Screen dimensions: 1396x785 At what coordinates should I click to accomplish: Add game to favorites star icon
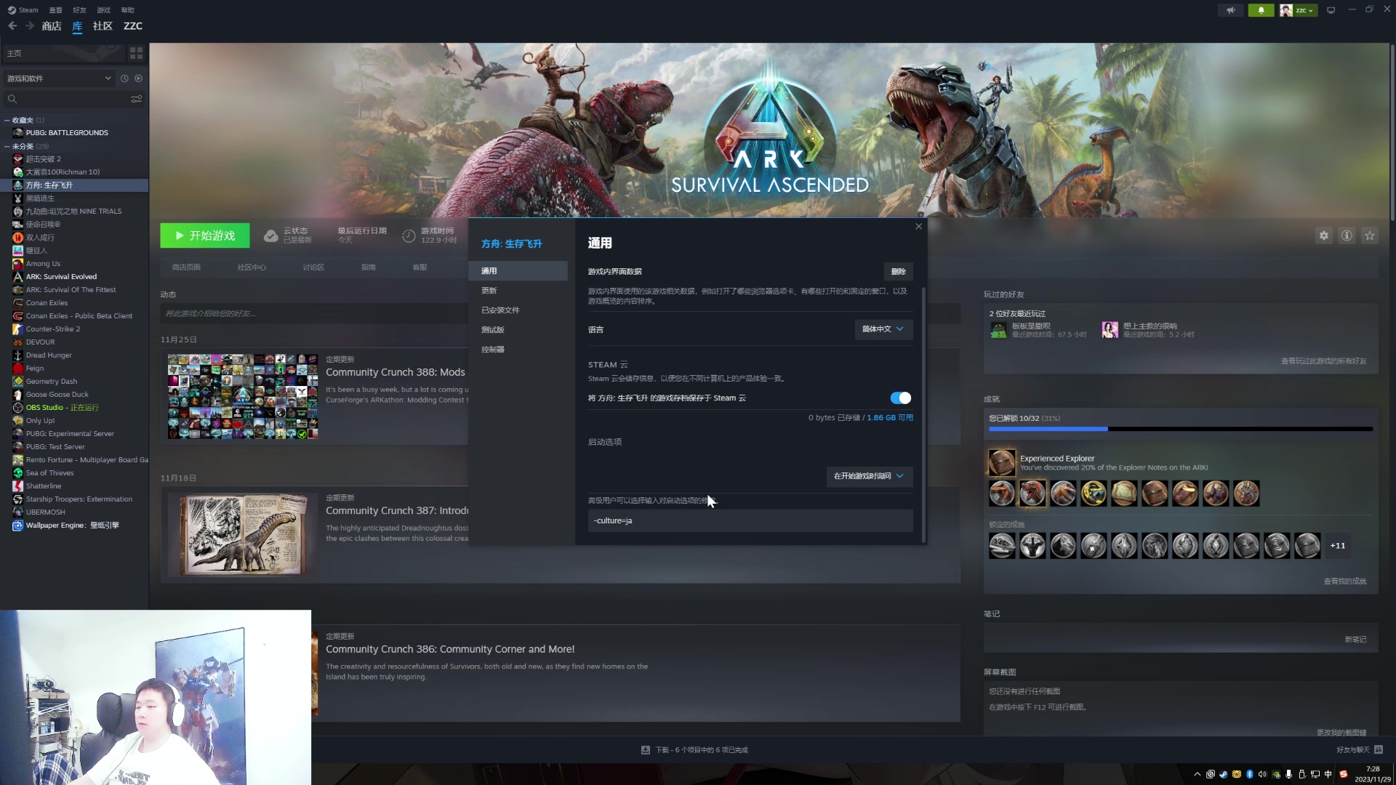[x=1370, y=235]
